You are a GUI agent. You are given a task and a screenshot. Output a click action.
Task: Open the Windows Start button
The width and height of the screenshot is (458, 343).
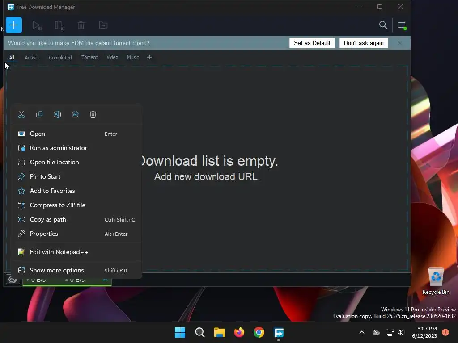[180, 332]
